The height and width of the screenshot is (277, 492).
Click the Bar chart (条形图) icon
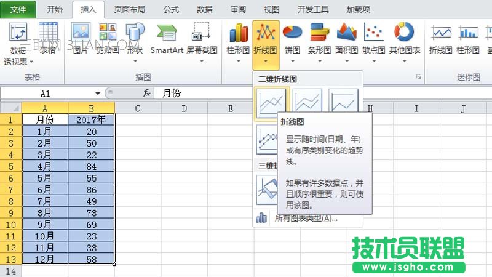coord(319,33)
